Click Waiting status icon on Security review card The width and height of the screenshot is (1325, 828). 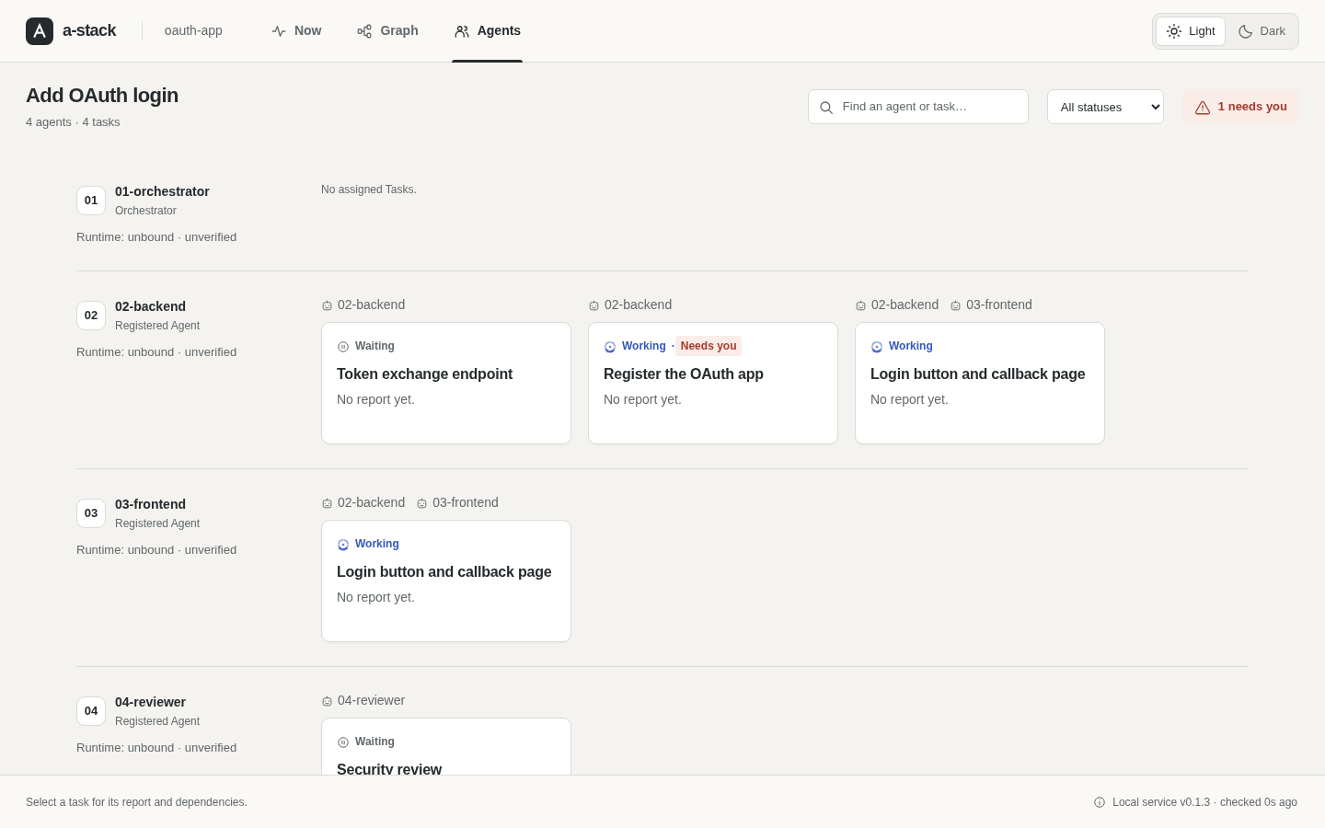(x=343, y=742)
